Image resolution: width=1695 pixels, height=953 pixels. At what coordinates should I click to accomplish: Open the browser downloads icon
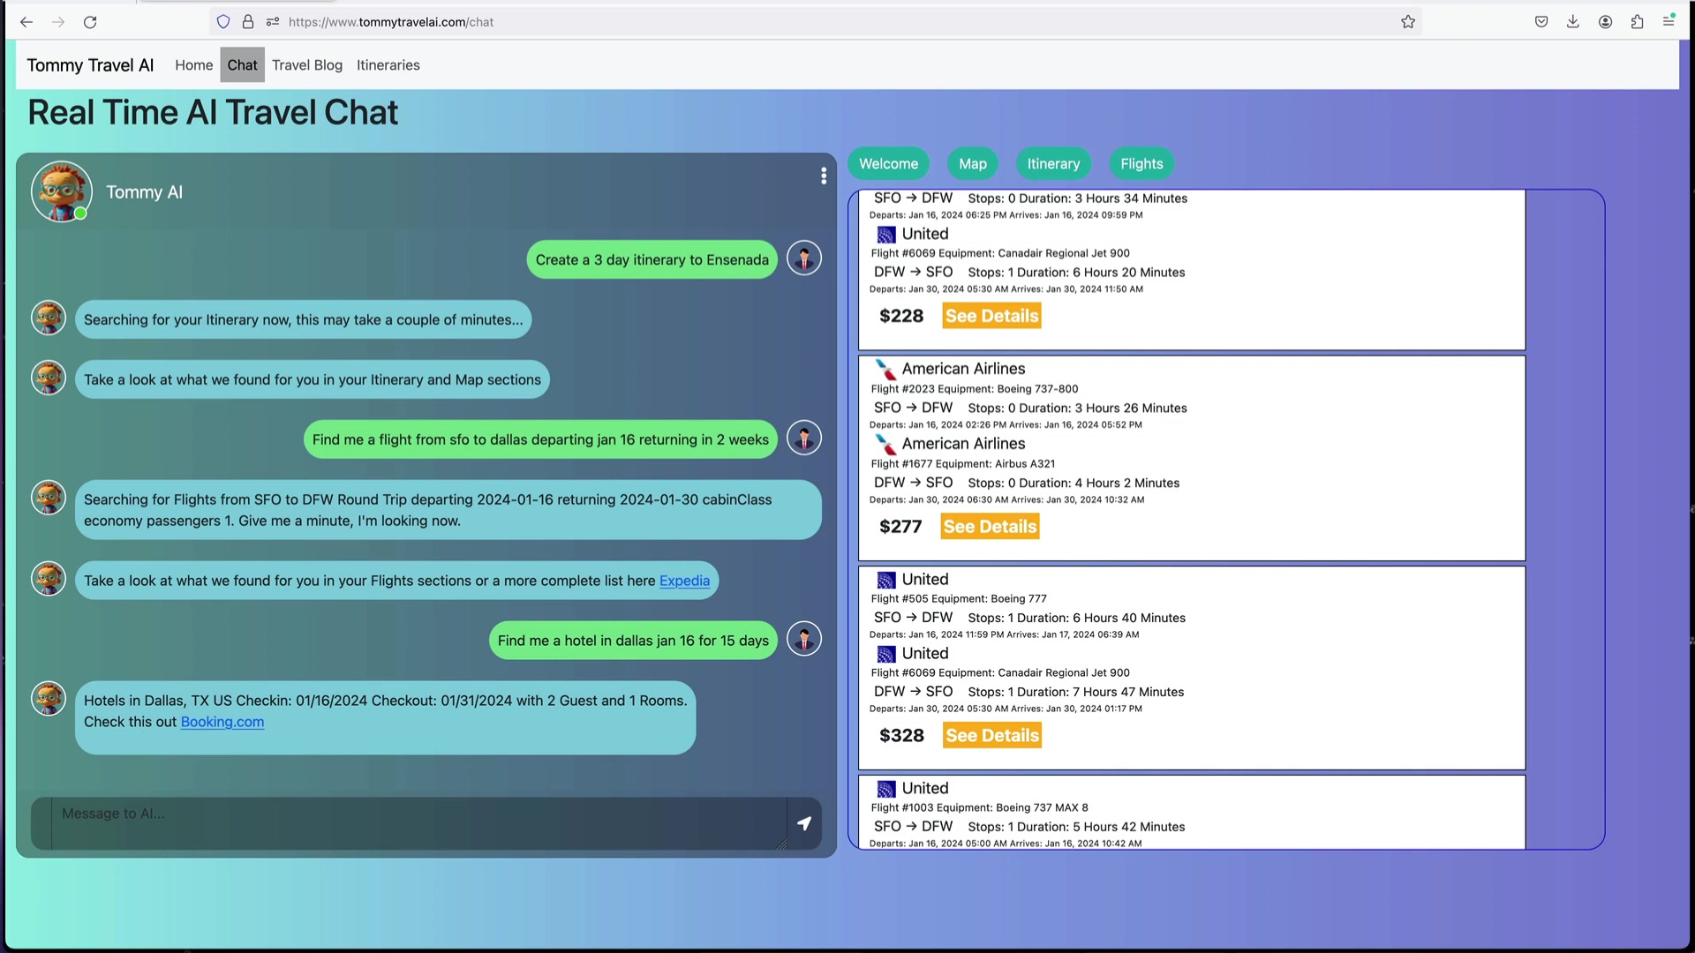(1573, 22)
